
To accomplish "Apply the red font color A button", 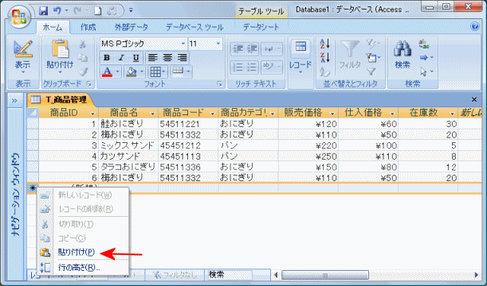I will 107,72.
